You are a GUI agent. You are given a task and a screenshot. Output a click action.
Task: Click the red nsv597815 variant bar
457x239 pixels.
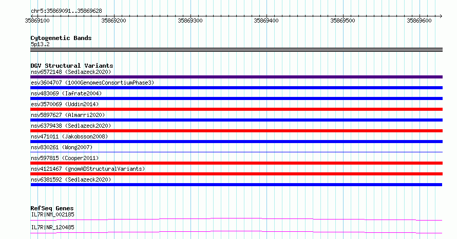tap(236, 163)
